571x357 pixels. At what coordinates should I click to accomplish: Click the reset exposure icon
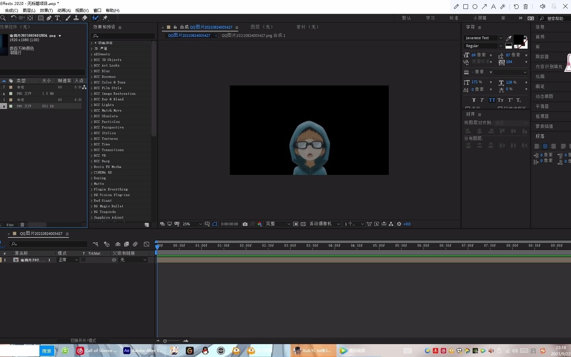[399, 224]
